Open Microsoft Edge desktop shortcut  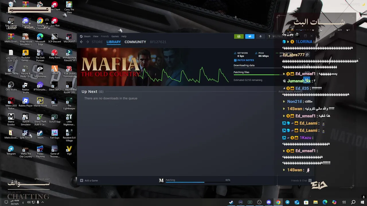tap(40, 39)
